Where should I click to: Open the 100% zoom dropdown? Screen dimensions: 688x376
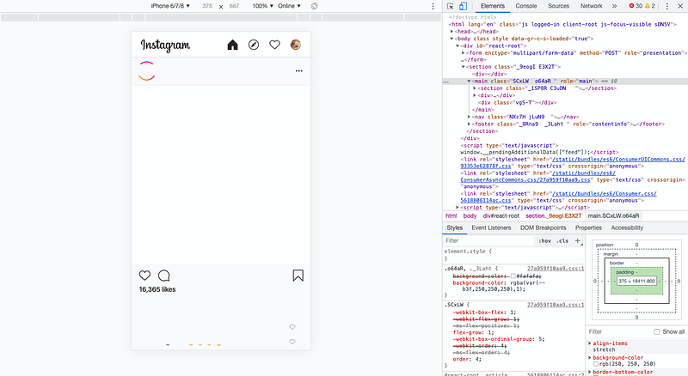(x=263, y=6)
